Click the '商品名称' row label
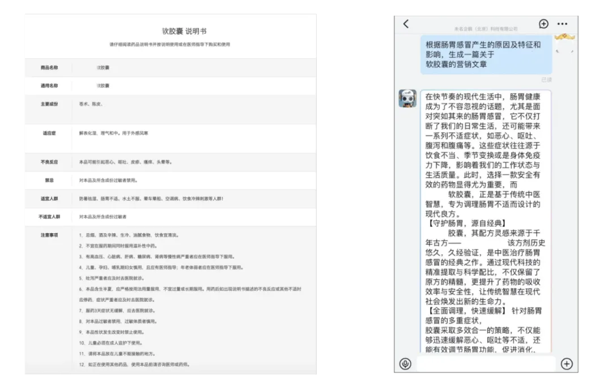 49,68
